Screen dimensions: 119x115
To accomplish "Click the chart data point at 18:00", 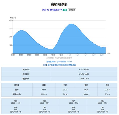I will click(x=86, y=36).
